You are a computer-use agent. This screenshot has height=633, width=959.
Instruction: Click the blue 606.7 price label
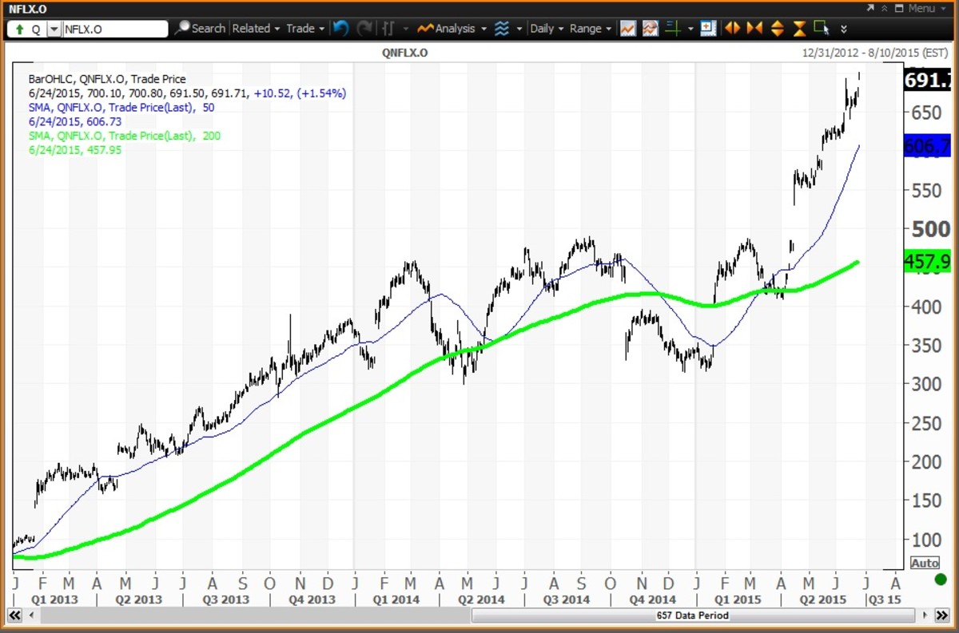pyautogui.click(x=927, y=146)
